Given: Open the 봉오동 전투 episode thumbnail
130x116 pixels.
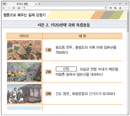Looking at the screenshot, I should [24, 50].
